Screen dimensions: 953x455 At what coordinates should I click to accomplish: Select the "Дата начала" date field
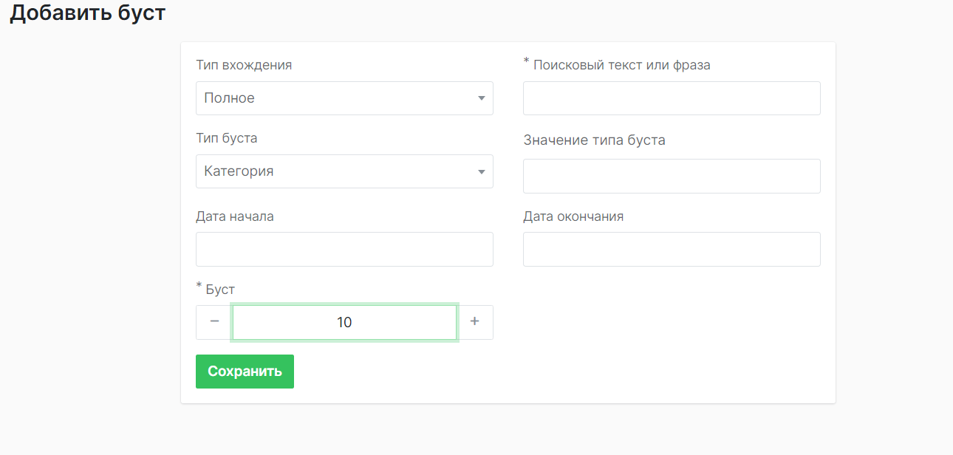coord(344,249)
